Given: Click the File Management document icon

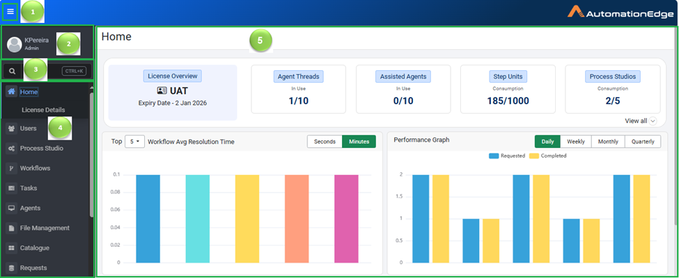Looking at the screenshot, I should (x=12, y=228).
